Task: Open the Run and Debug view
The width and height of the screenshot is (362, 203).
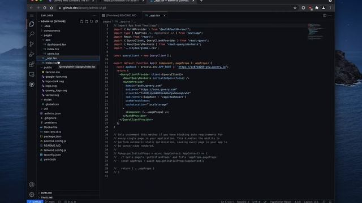Action: [x=32, y=54]
